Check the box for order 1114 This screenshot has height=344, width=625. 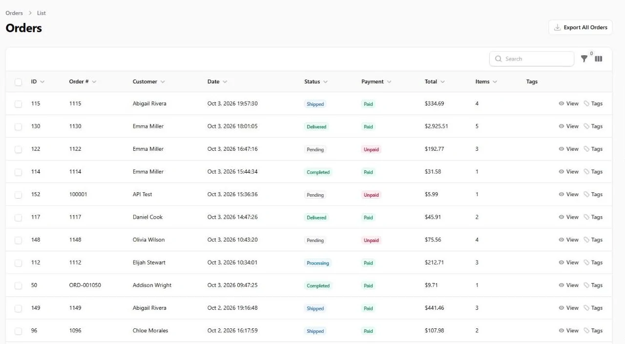pos(18,172)
